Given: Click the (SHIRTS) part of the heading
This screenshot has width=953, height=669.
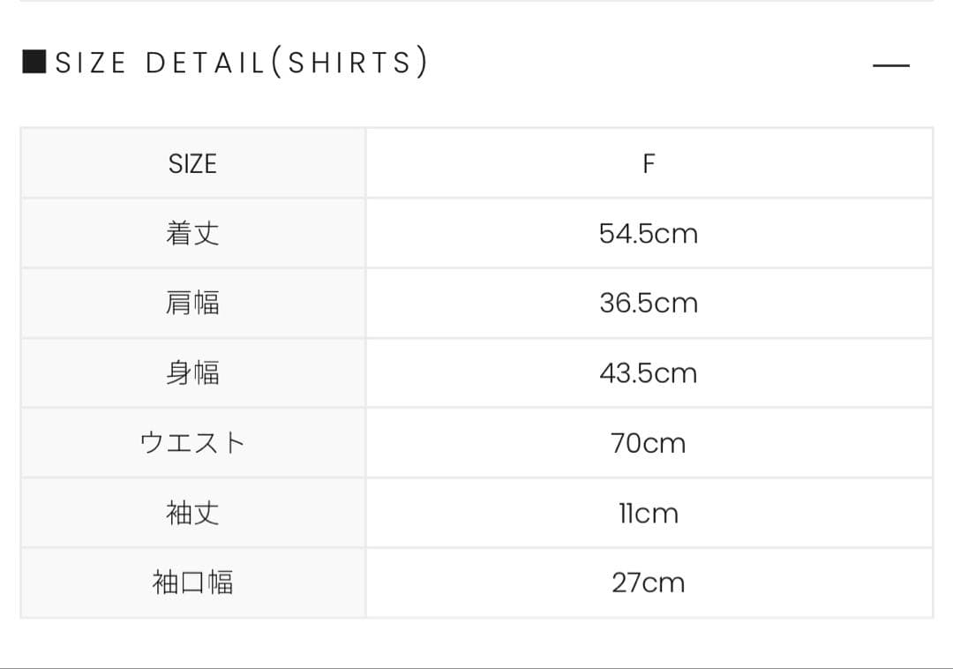Looking at the screenshot, I should click(349, 64).
